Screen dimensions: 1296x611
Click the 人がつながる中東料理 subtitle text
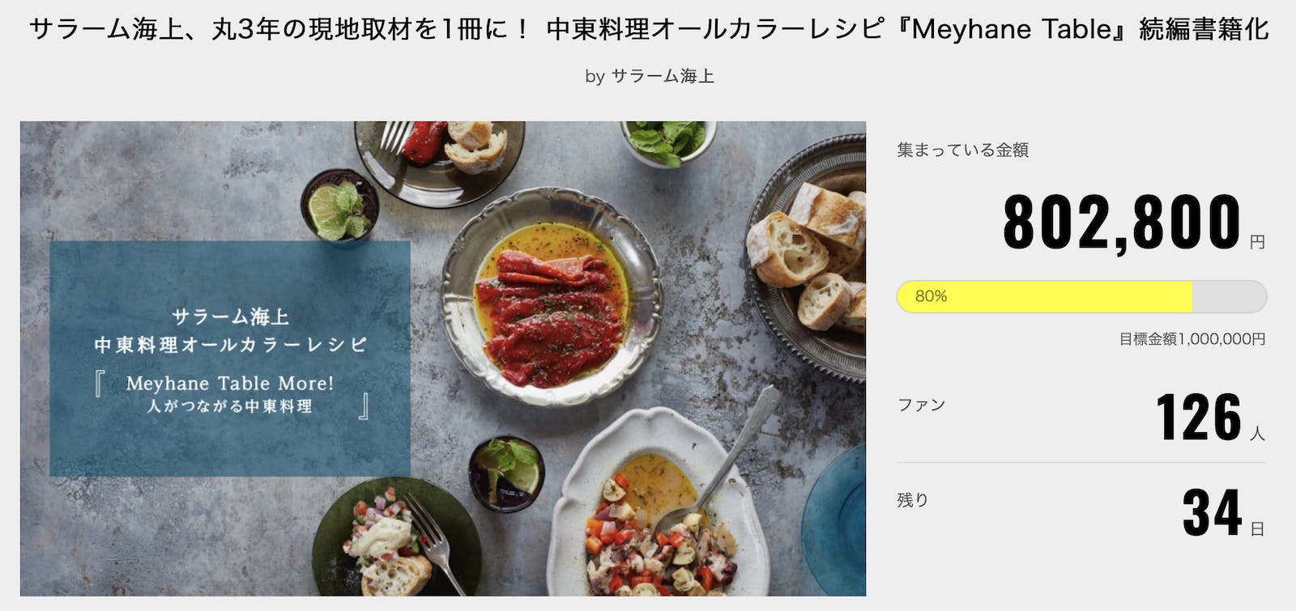coord(229,406)
